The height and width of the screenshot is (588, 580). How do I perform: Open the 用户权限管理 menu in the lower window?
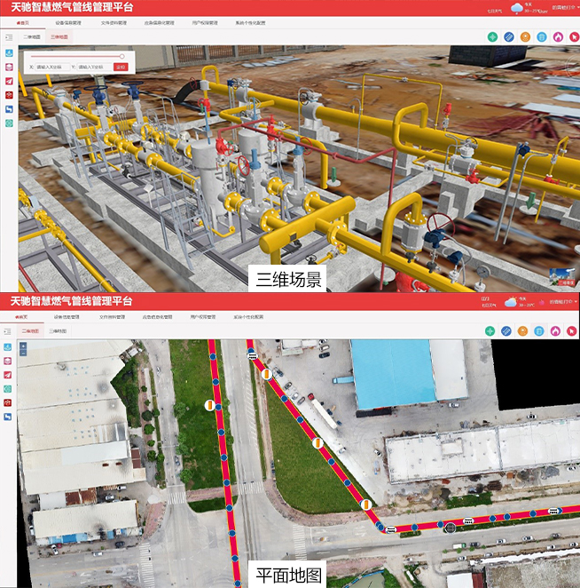coord(202,316)
